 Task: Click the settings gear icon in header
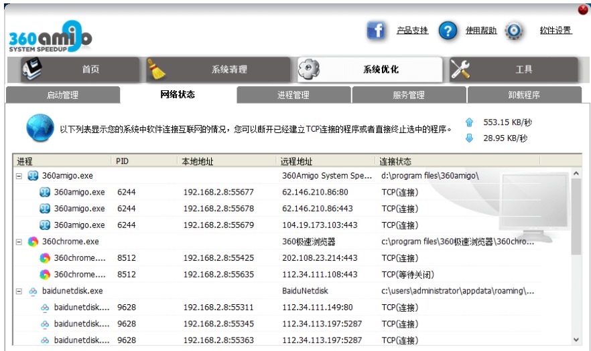pos(514,31)
